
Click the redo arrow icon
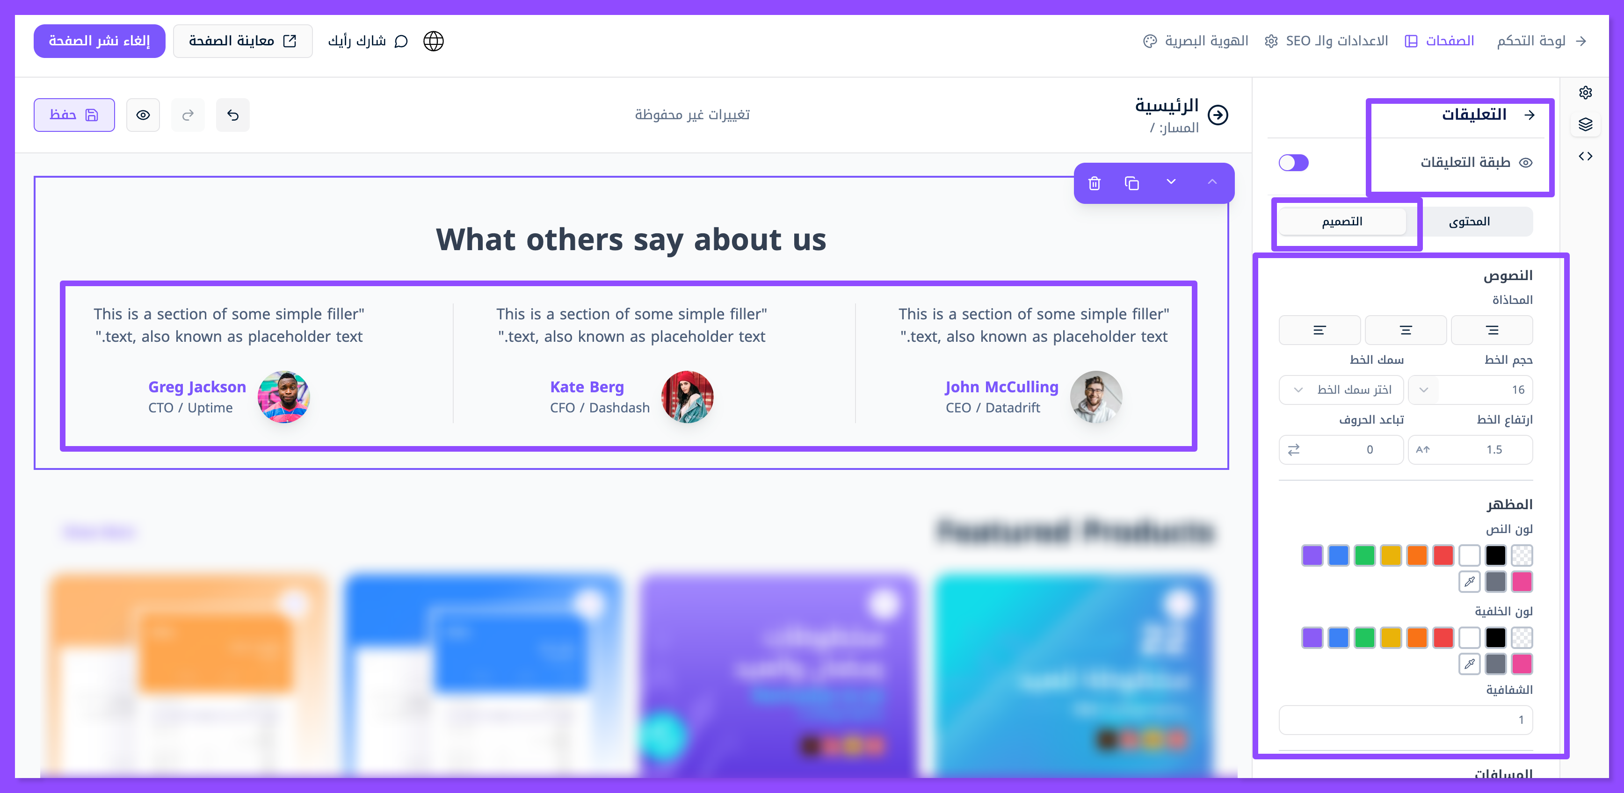pyautogui.click(x=188, y=115)
